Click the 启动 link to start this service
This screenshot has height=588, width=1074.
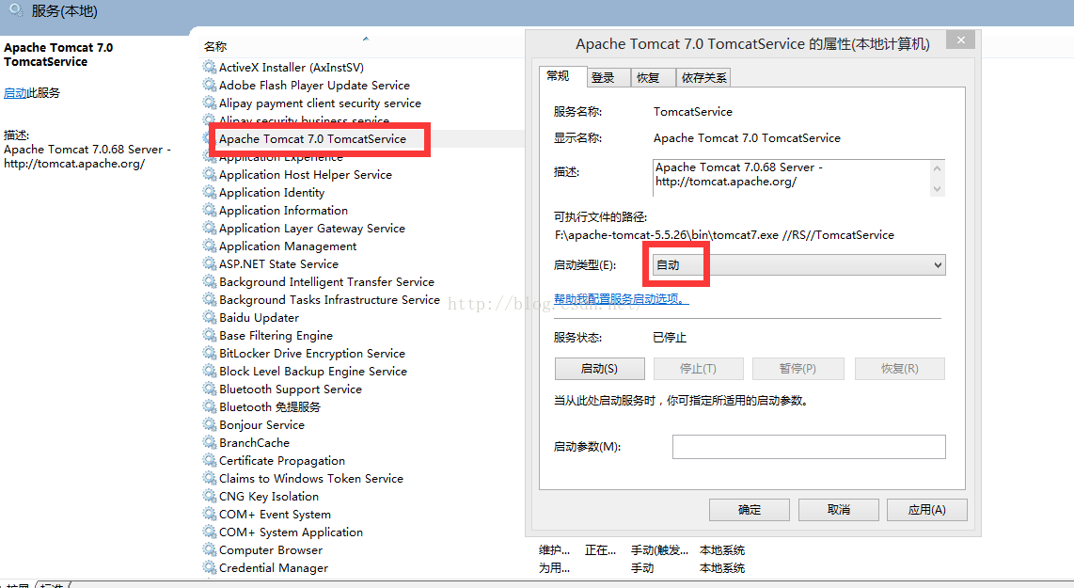click(x=15, y=92)
